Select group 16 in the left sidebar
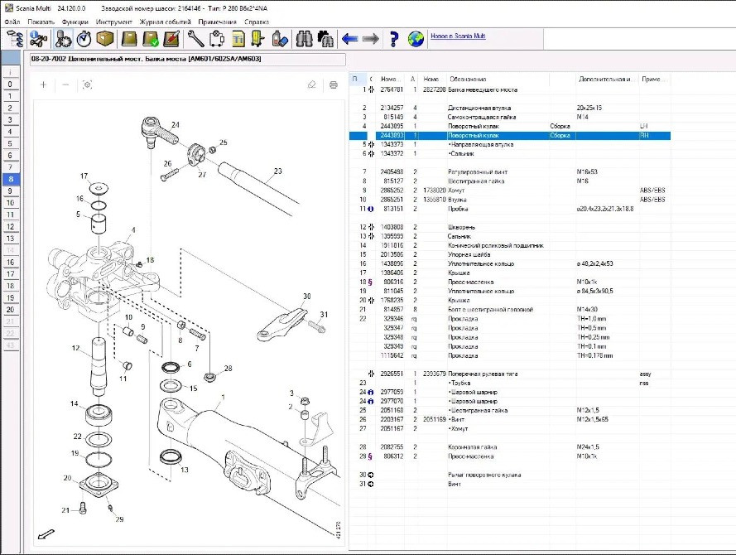 tap(10, 262)
